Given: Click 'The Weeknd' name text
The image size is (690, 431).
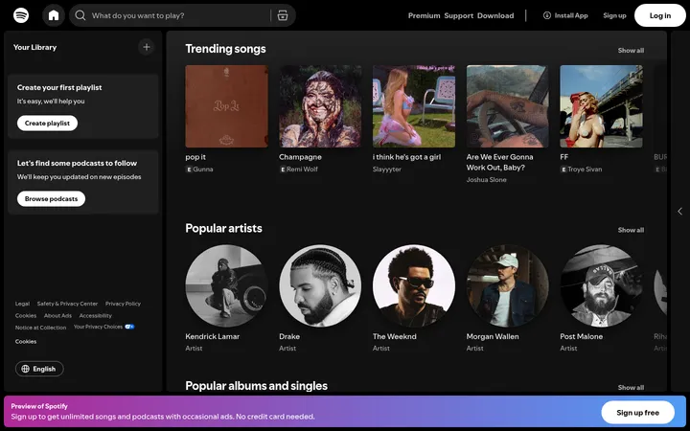Looking at the screenshot, I should [x=394, y=336].
